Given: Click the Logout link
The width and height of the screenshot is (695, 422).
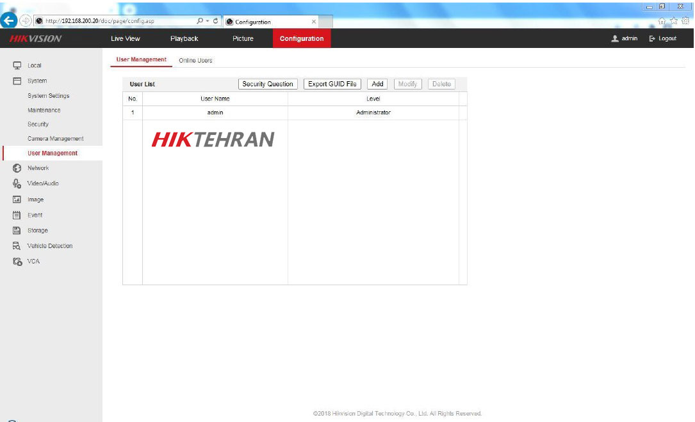Looking at the screenshot, I should pos(667,38).
